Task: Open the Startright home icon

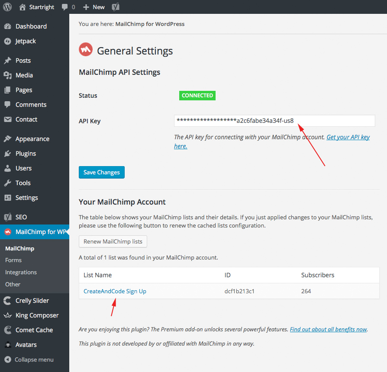Action: (x=23, y=7)
